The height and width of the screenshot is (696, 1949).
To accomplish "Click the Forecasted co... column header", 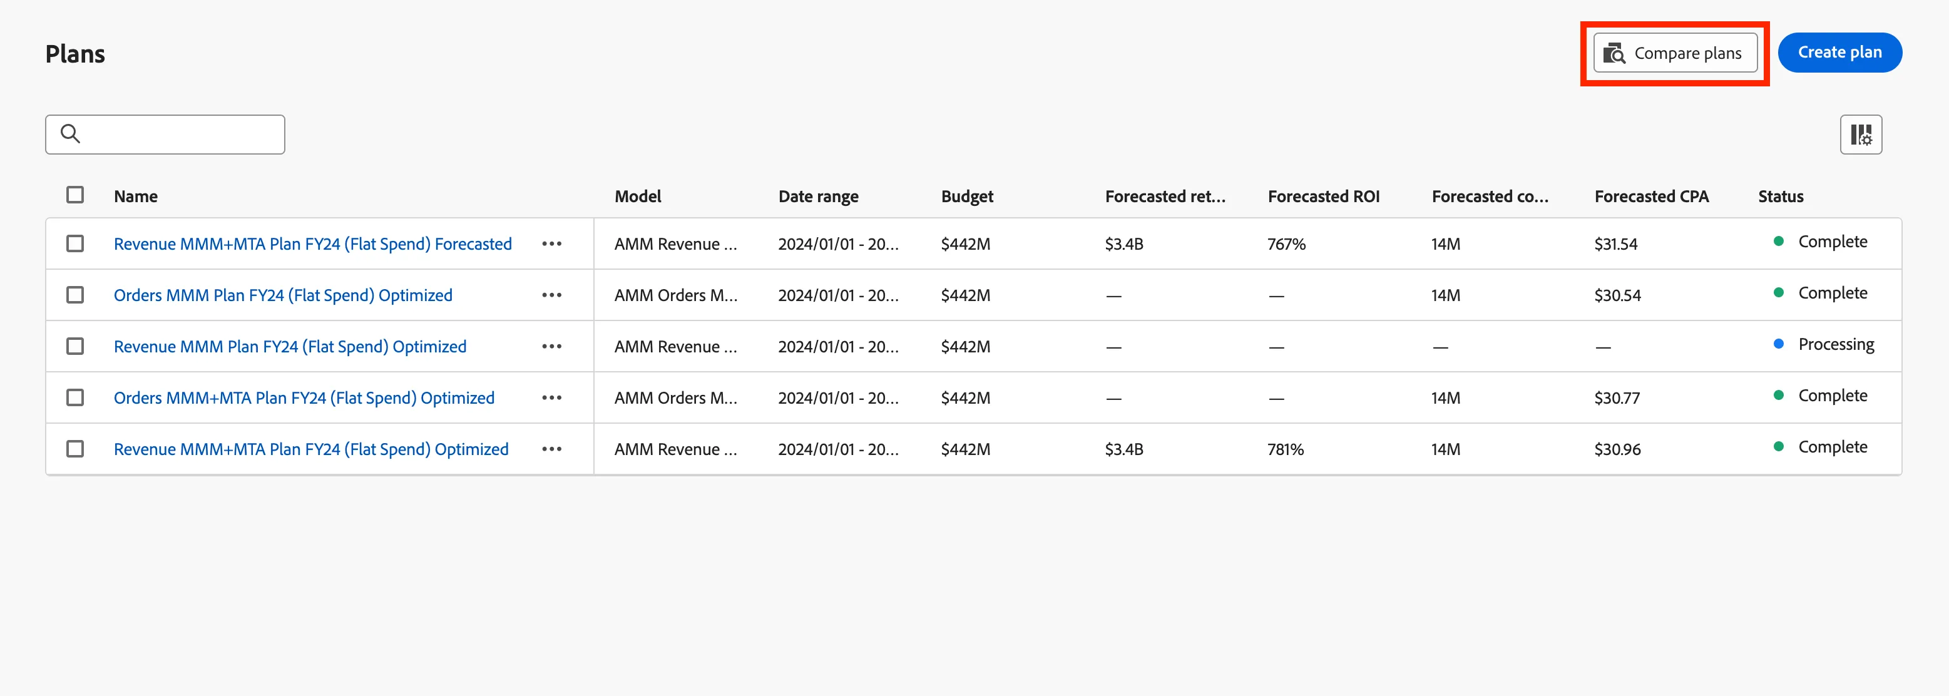I will pos(1490,197).
